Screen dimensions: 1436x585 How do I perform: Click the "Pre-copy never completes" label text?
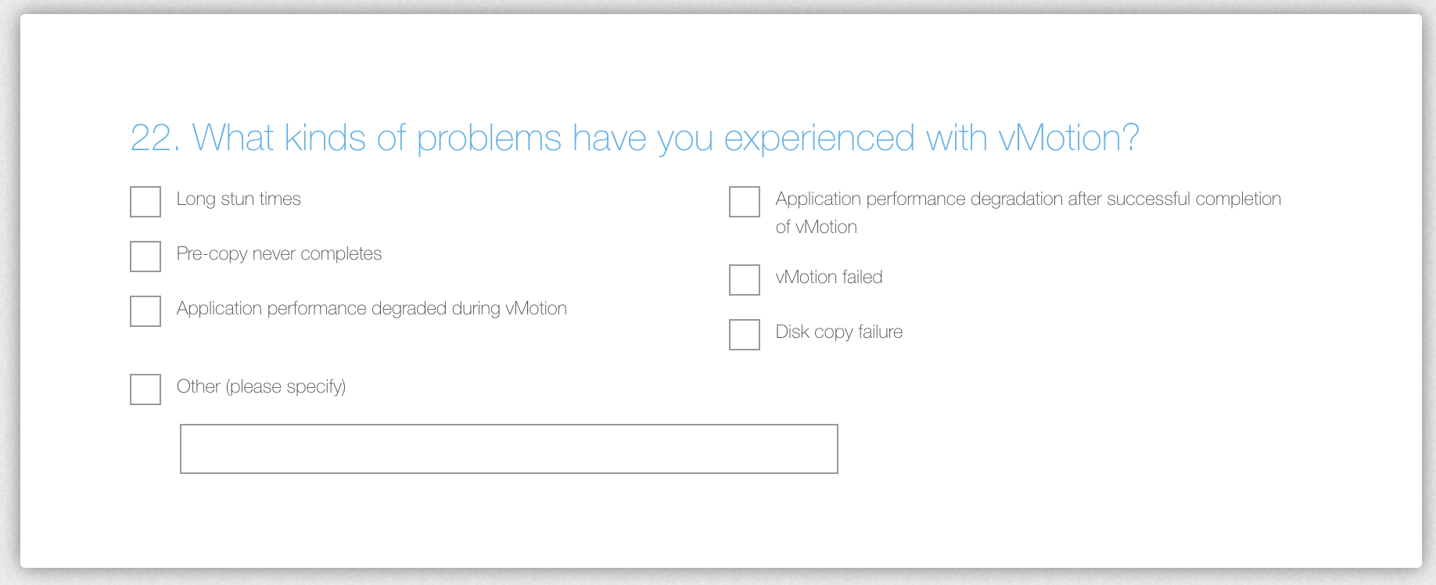tap(279, 254)
